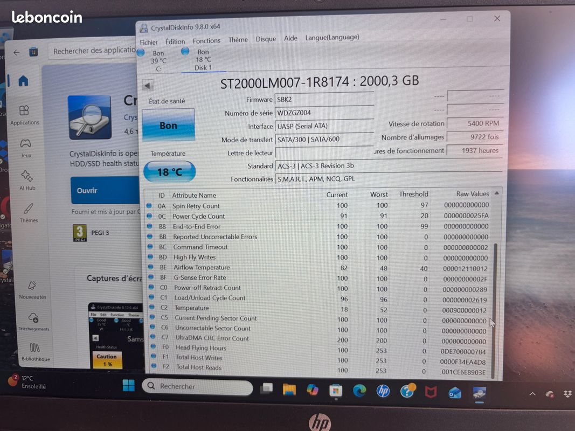Click the Interface field UASP (Serial ATA)
Screen dimensions: 575x431
point(324,126)
